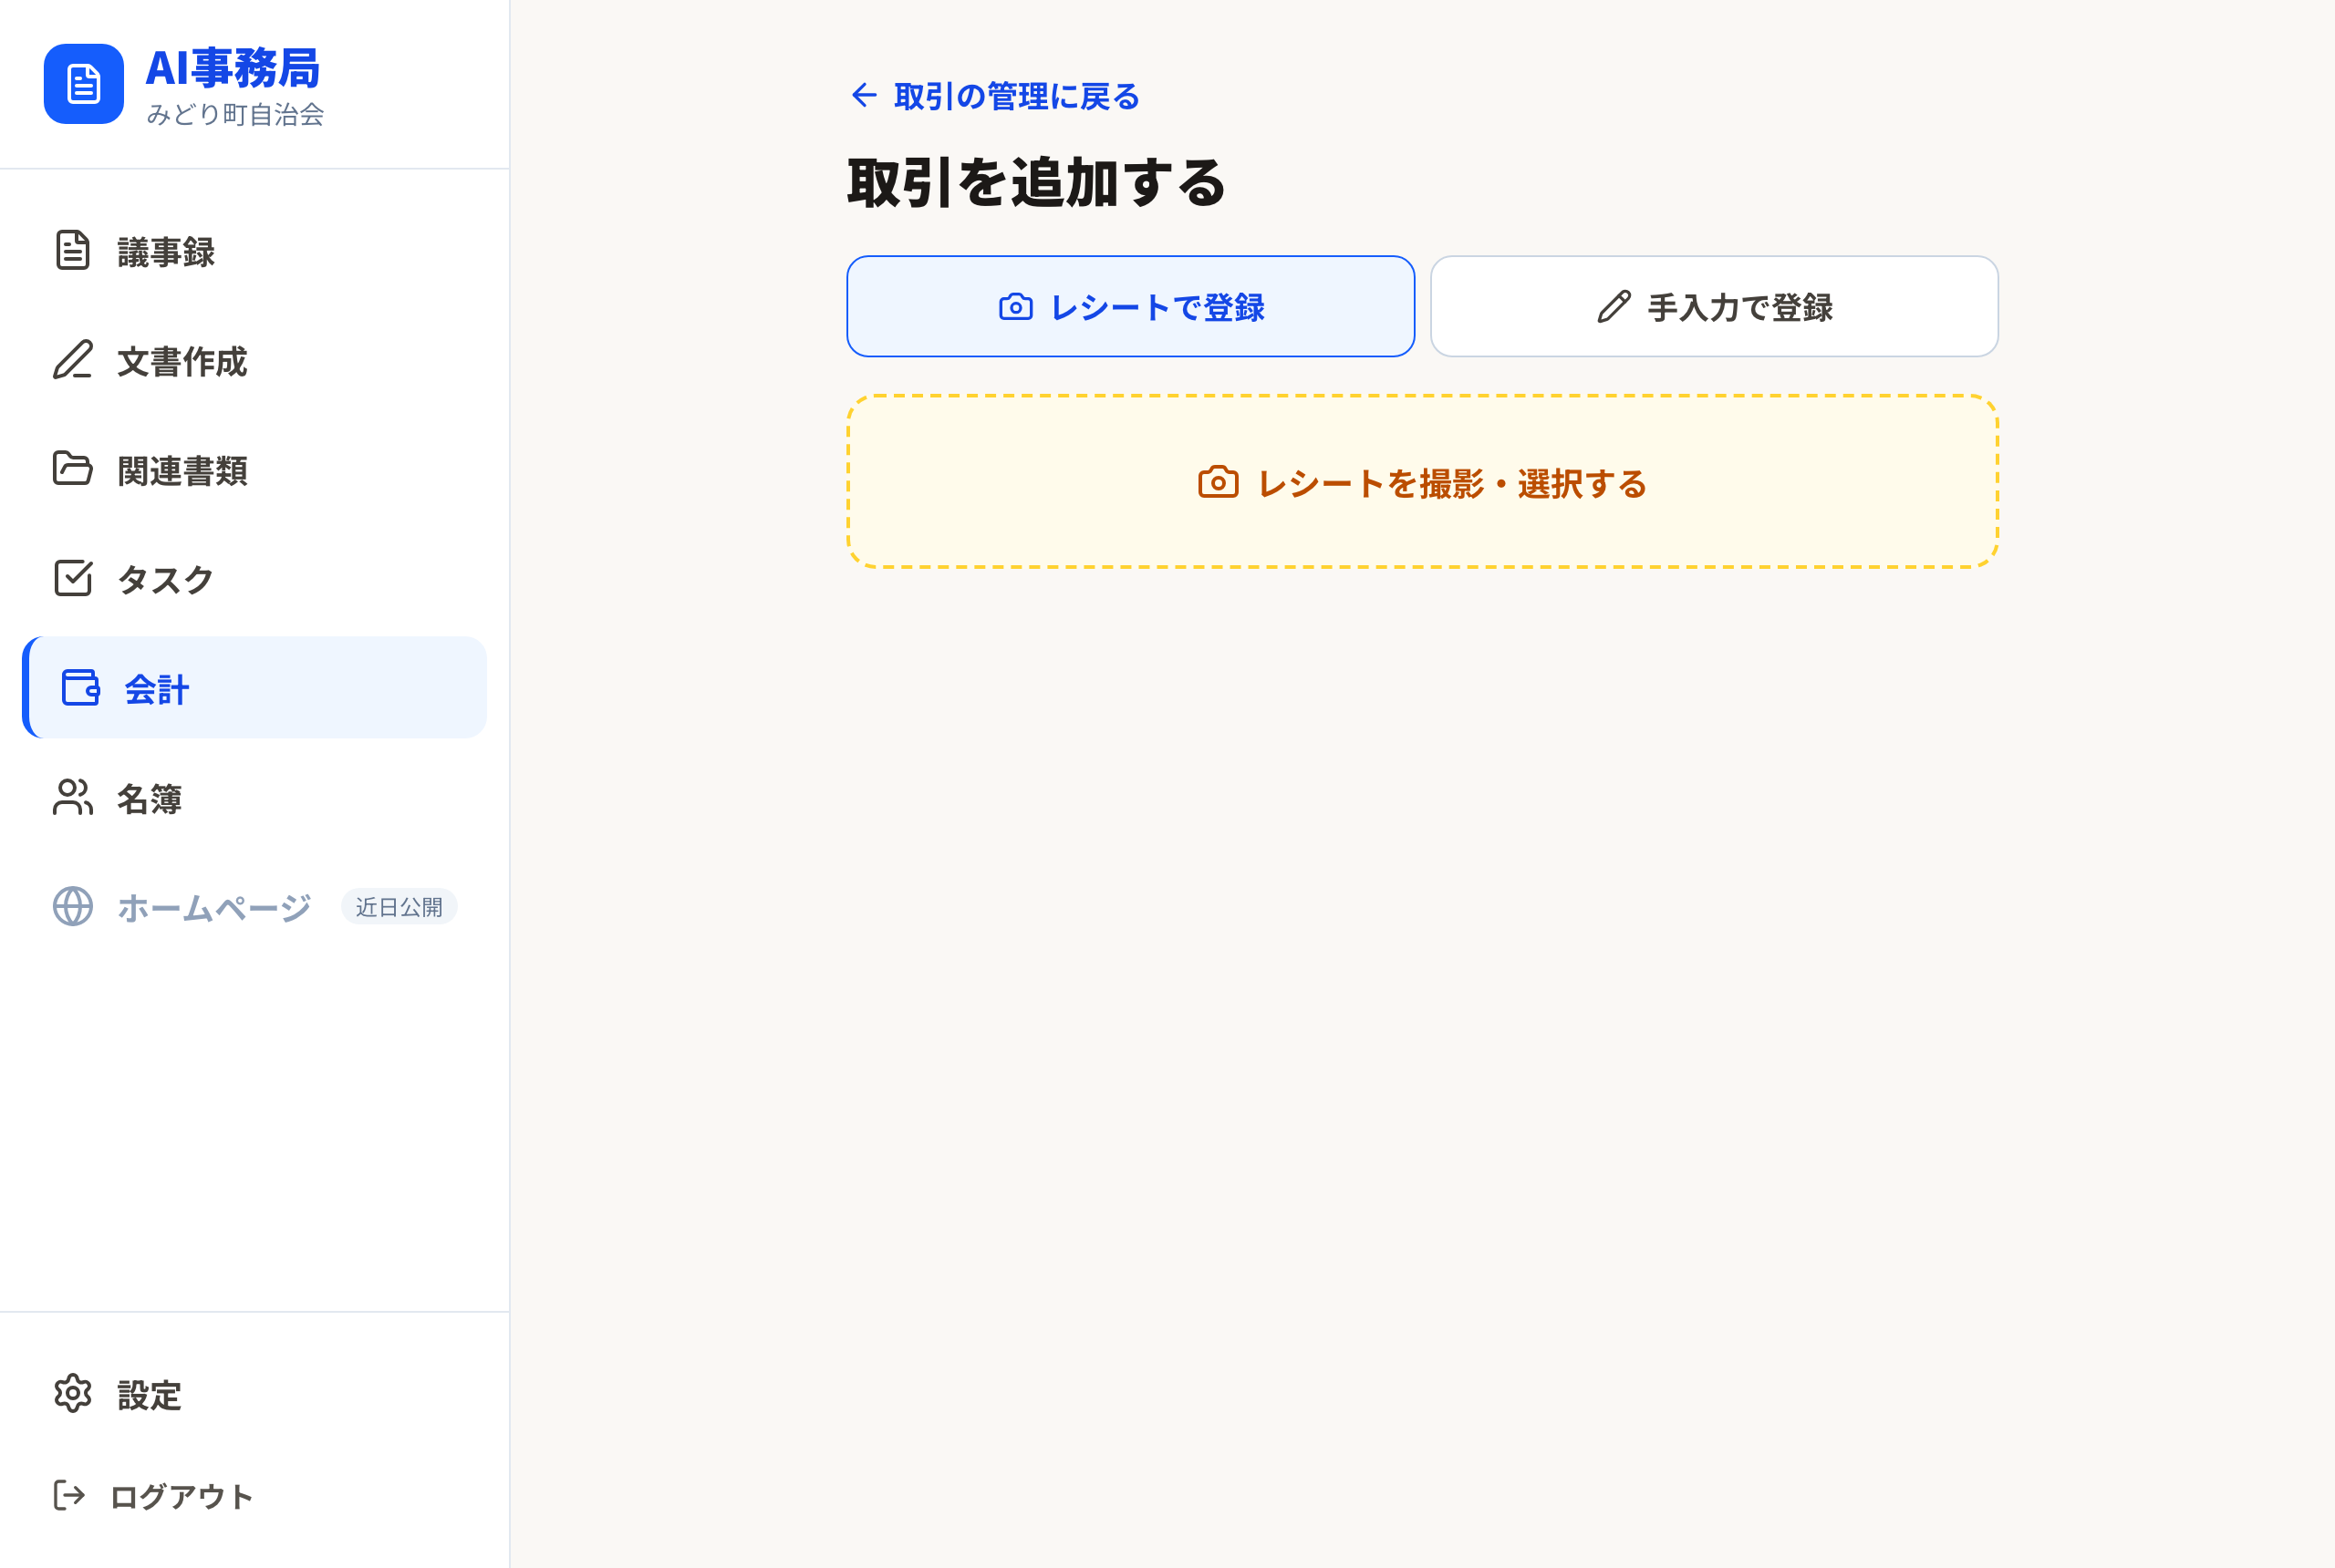Click the 取引を追加する page heading
This screenshot has width=2335, height=1568.
click(x=1035, y=182)
